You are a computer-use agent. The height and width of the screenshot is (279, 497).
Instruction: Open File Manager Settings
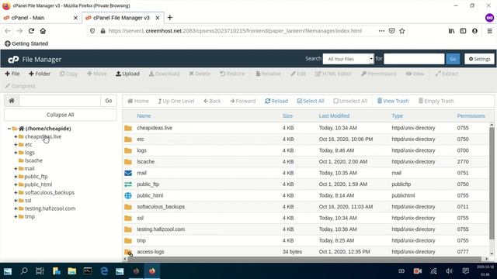[479, 59]
